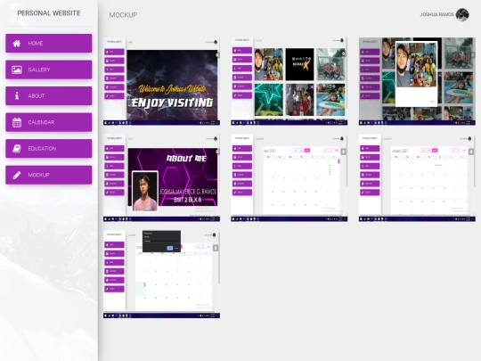Open the January calendar mockup thumbnail

pyautogui.click(x=417, y=178)
